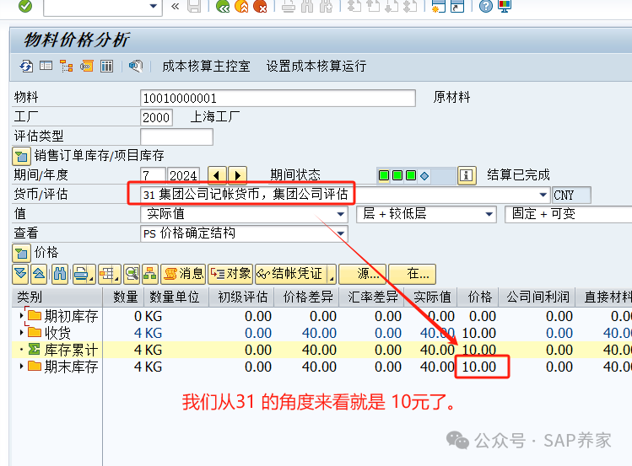The width and height of the screenshot is (632, 466).
Task: Click the 结帐凭证 button
Action: (x=291, y=274)
